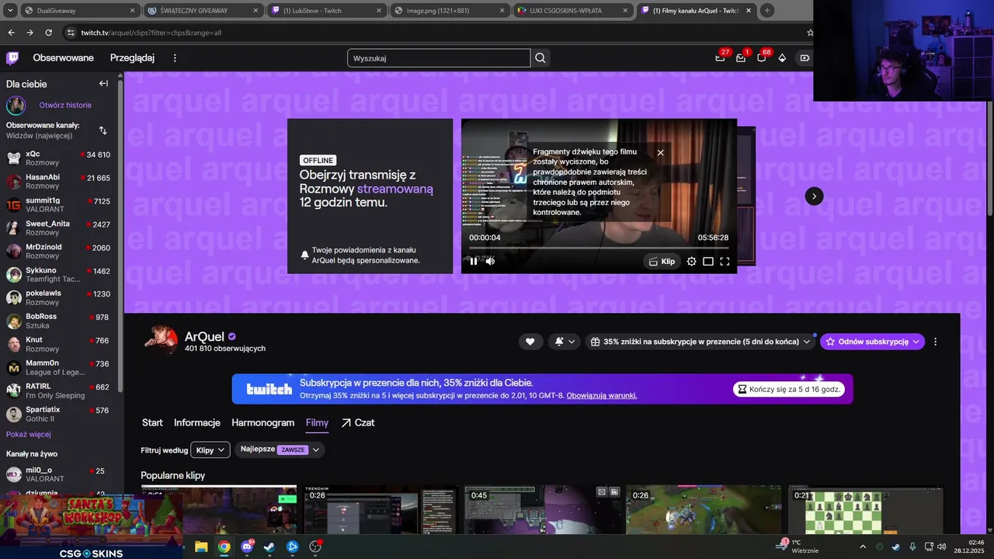Reload the page in the browser
The width and height of the screenshot is (994, 559).
(x=48, y=33)
